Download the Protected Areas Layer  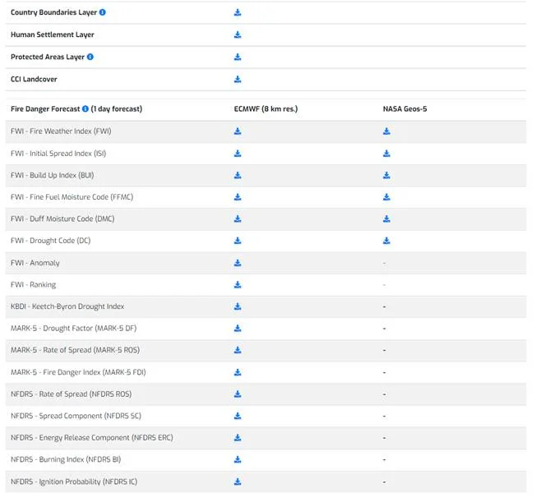click(238, 57)
